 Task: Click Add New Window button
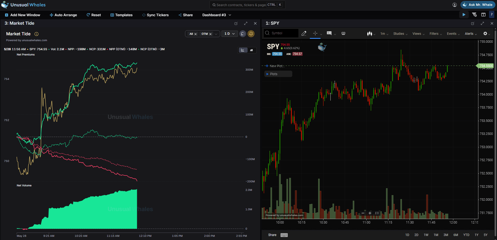(22, 15)
